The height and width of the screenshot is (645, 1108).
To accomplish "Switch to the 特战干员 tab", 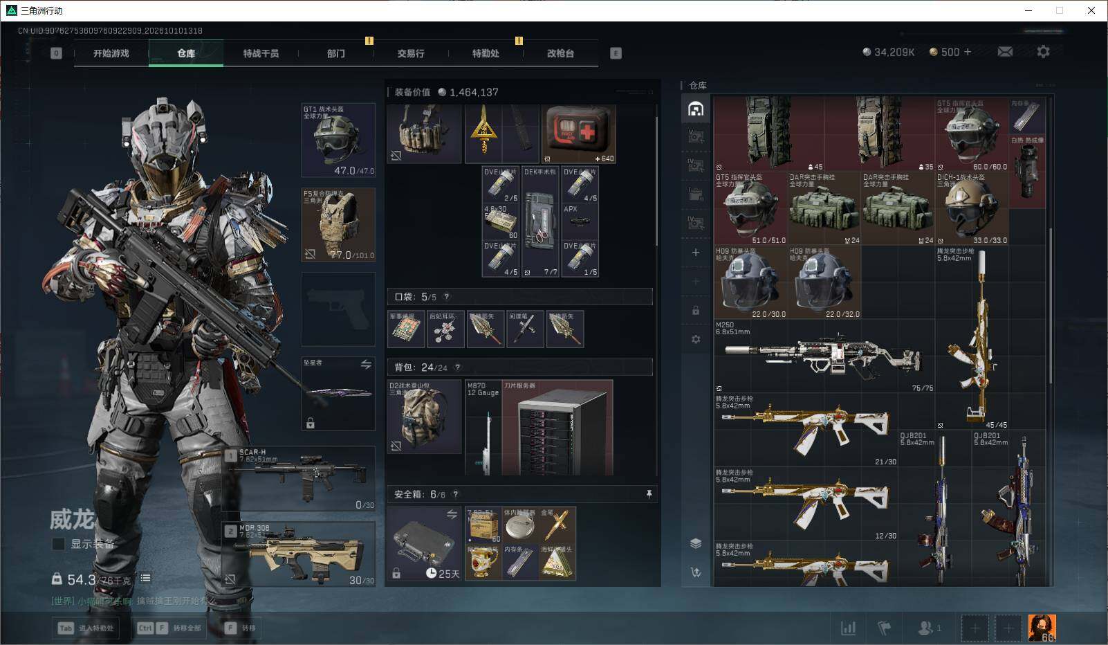I will click(261, 53).
